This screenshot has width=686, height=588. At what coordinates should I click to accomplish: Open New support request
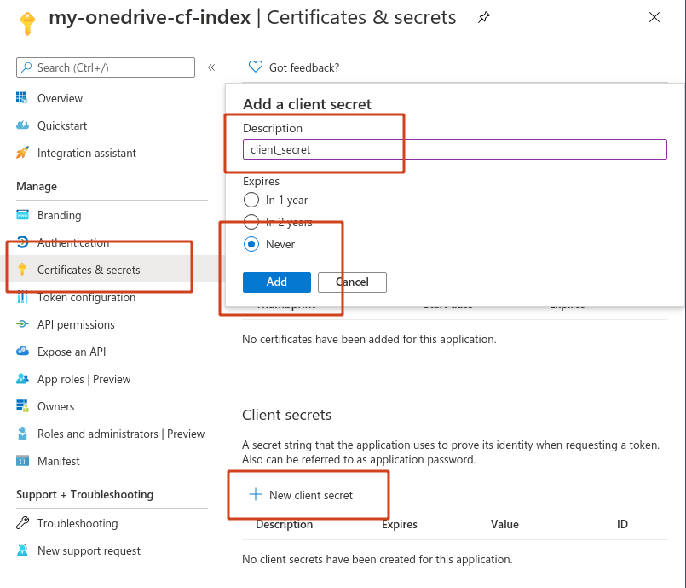(x=89, y=550)
